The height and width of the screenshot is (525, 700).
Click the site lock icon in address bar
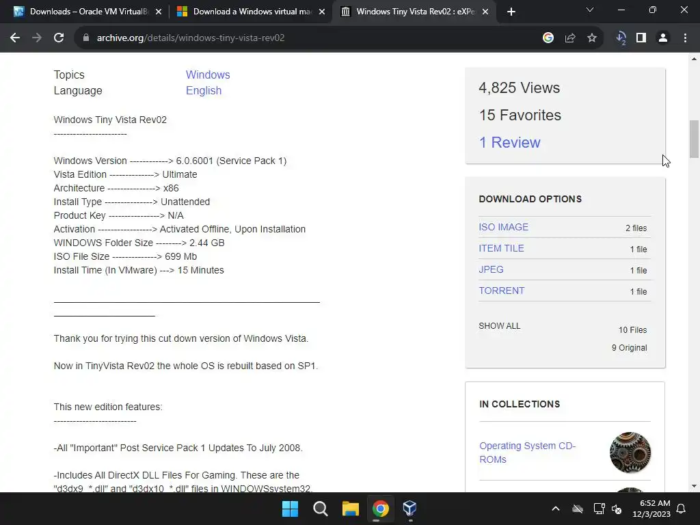coord(85,38)
